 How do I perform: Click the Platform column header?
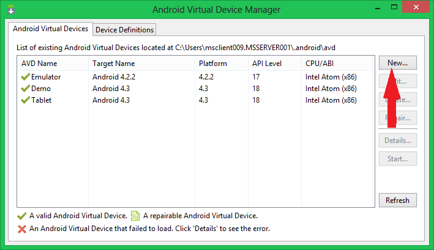(213, 64)
